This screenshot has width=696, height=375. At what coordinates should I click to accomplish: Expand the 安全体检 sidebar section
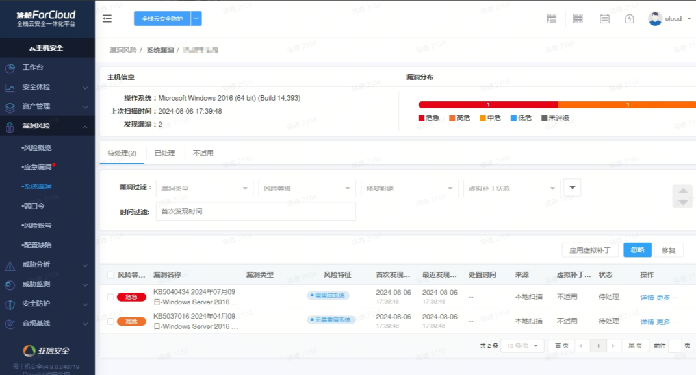click(85, 88)
